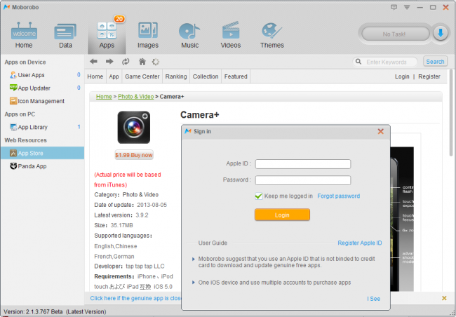Open the Data section

pyautogui.click(x=65, y=35)
